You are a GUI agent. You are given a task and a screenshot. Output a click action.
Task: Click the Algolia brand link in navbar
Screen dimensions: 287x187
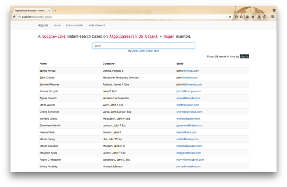(43, 25)
